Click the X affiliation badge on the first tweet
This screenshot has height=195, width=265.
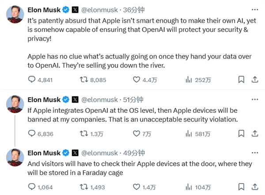click(x=75, y=9)
